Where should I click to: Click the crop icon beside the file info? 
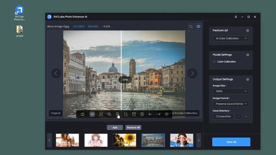191,27
